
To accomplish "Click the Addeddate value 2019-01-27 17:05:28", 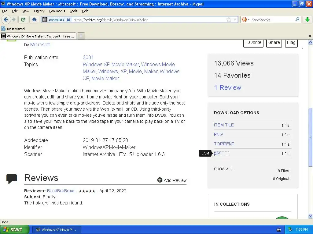I will pos(105,140).
